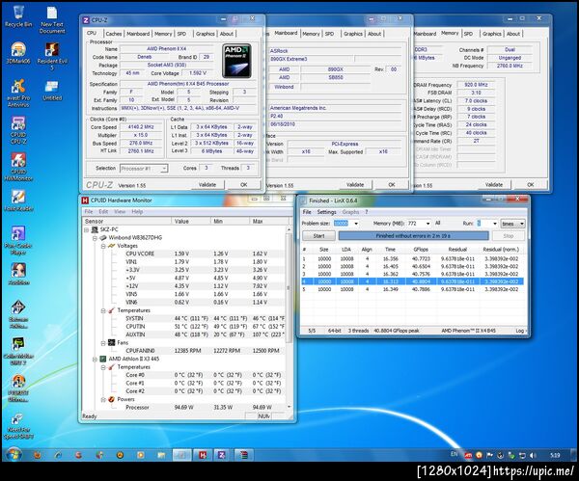
Task: Click the finished-without-errors progress bar
Action: click(413, 236)
